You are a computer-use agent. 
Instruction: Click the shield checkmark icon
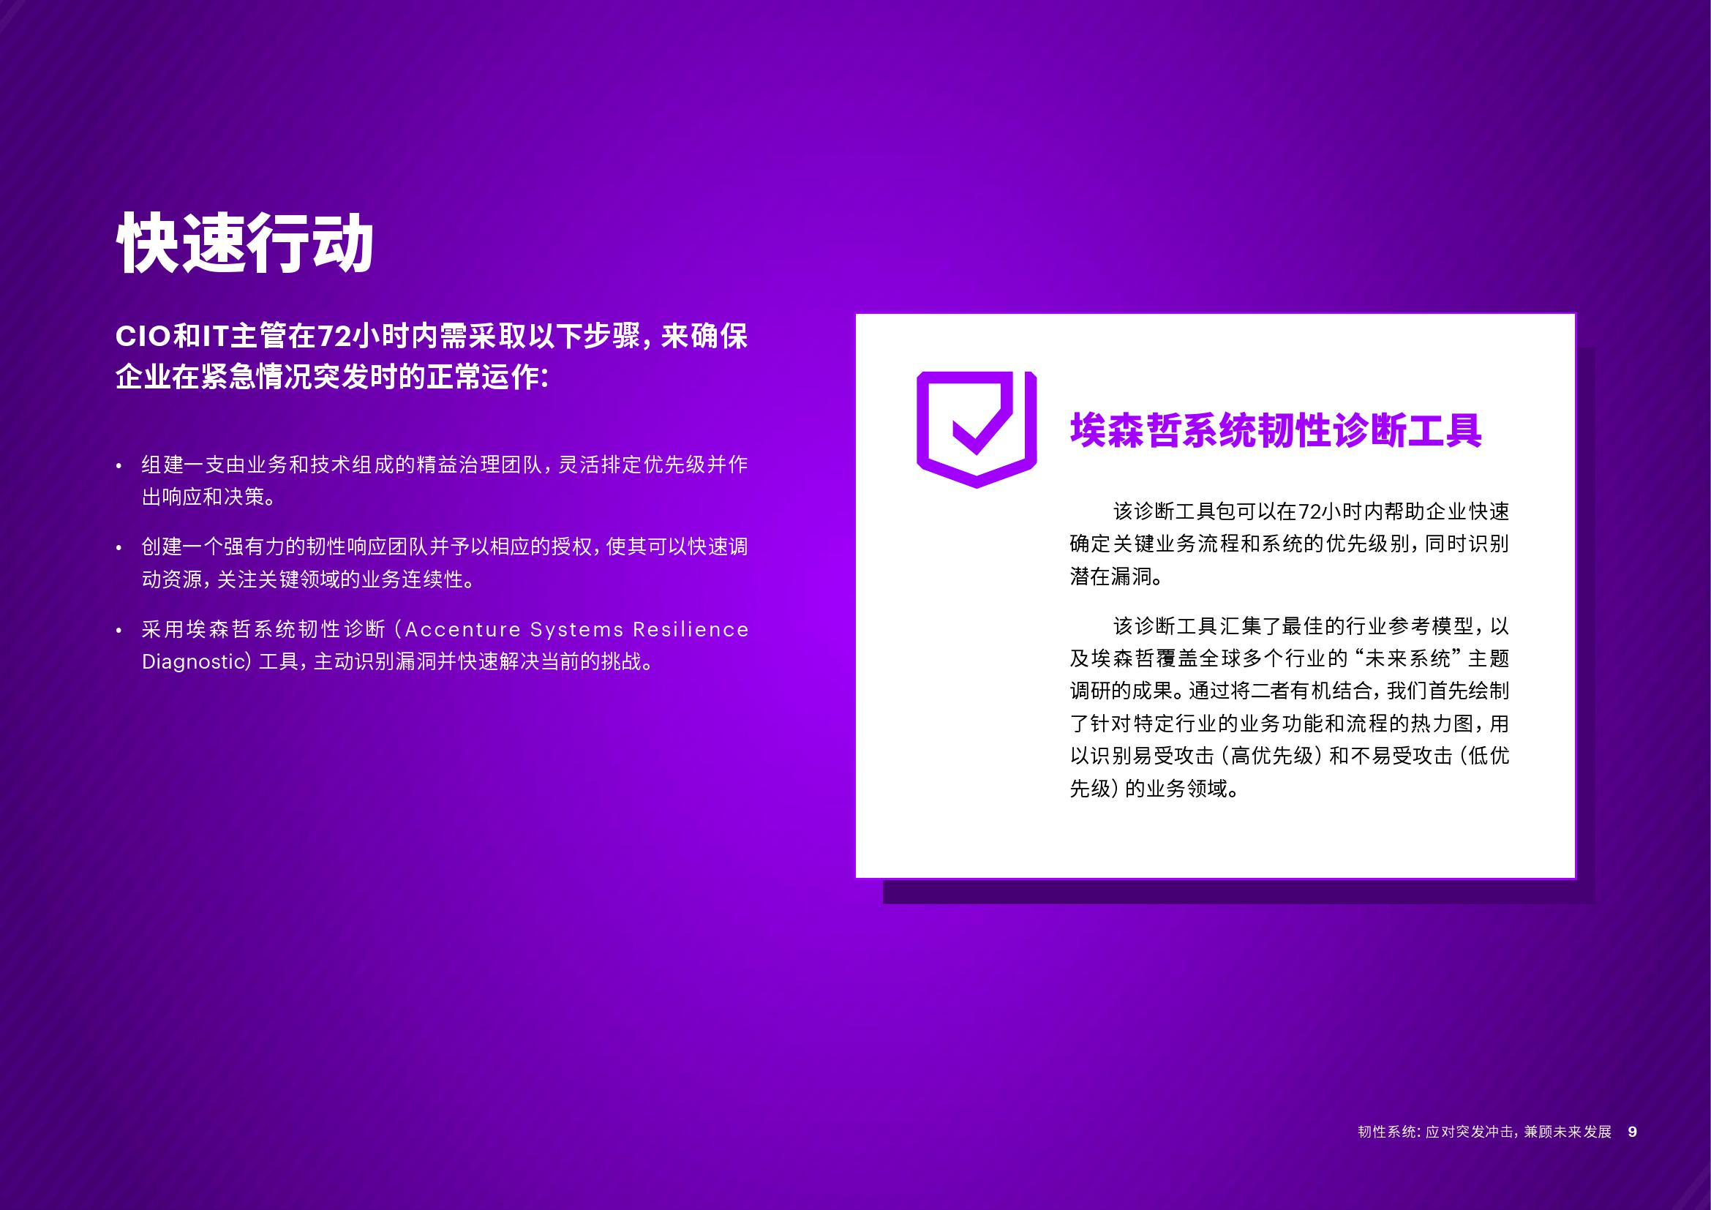tap(977, 429)
